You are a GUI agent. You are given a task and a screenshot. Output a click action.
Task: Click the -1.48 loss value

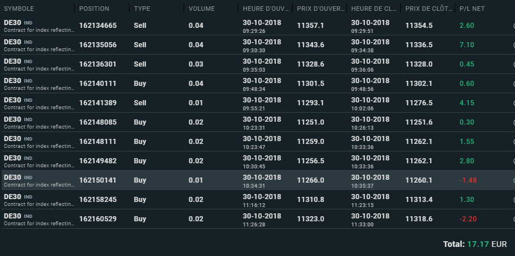tap(468, 180)
